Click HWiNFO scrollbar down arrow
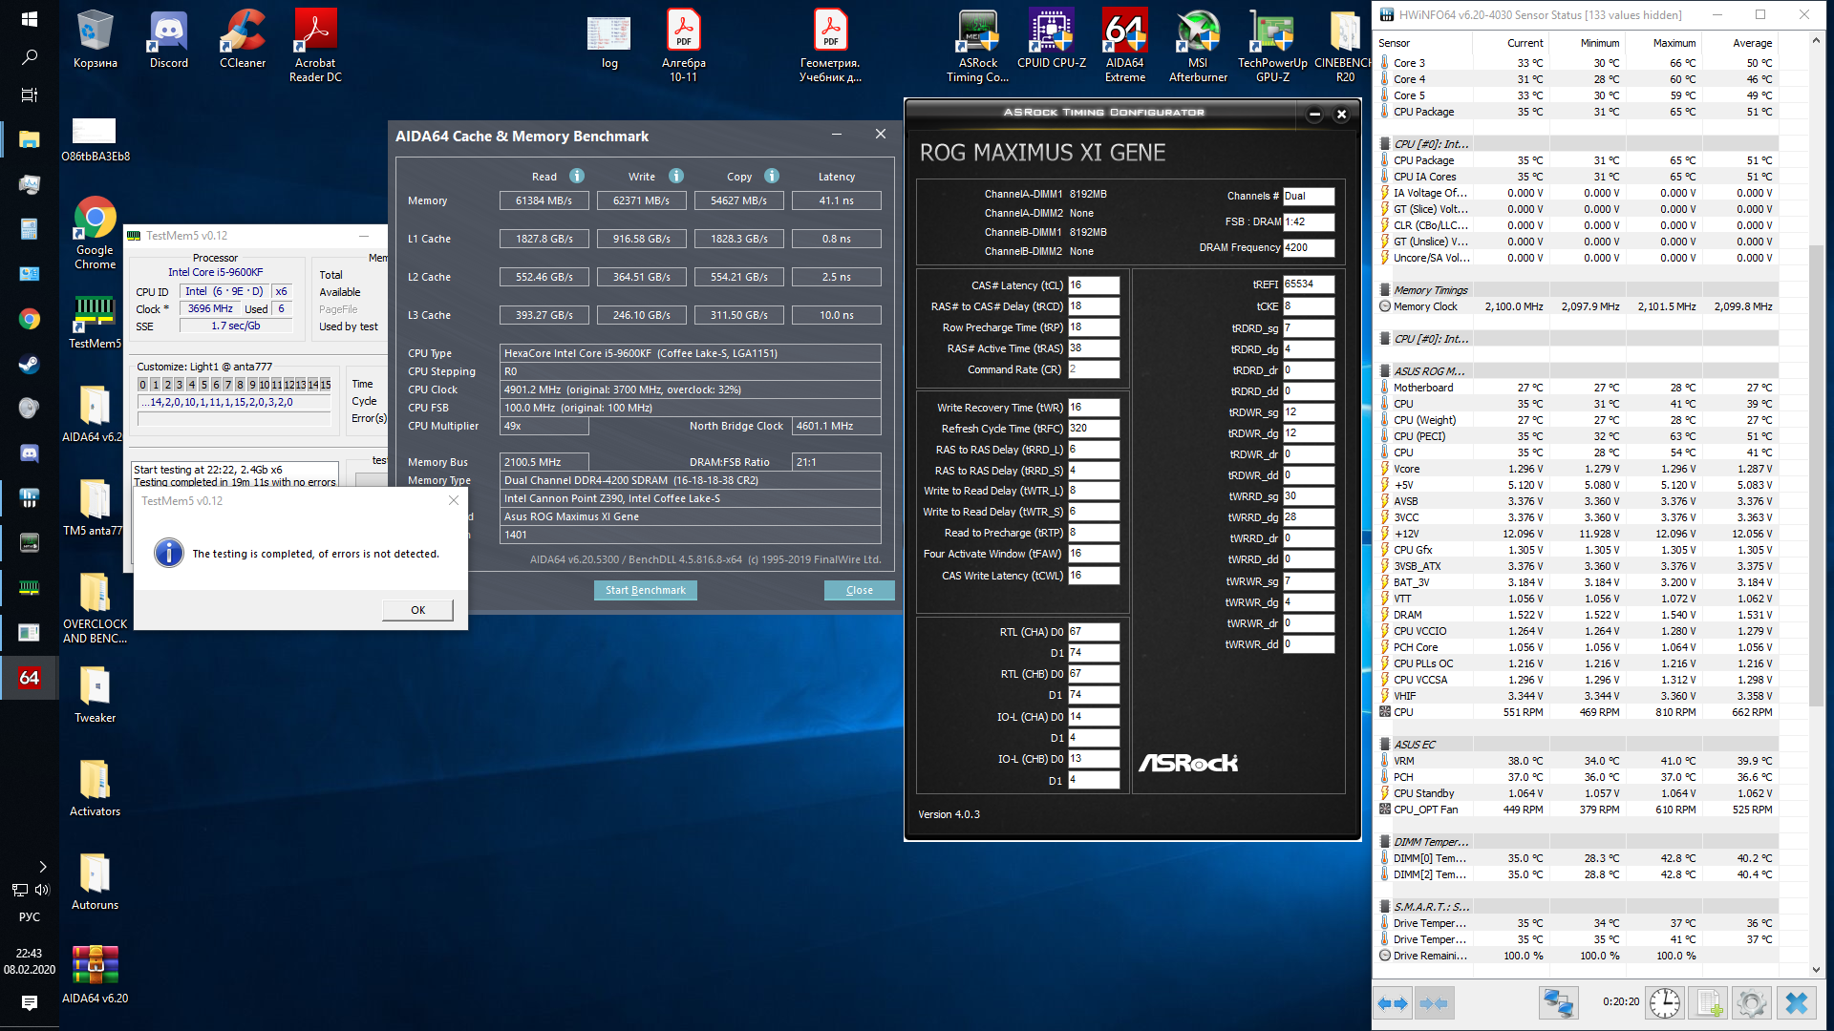1834x1031 pixels. coord(1816,970)
